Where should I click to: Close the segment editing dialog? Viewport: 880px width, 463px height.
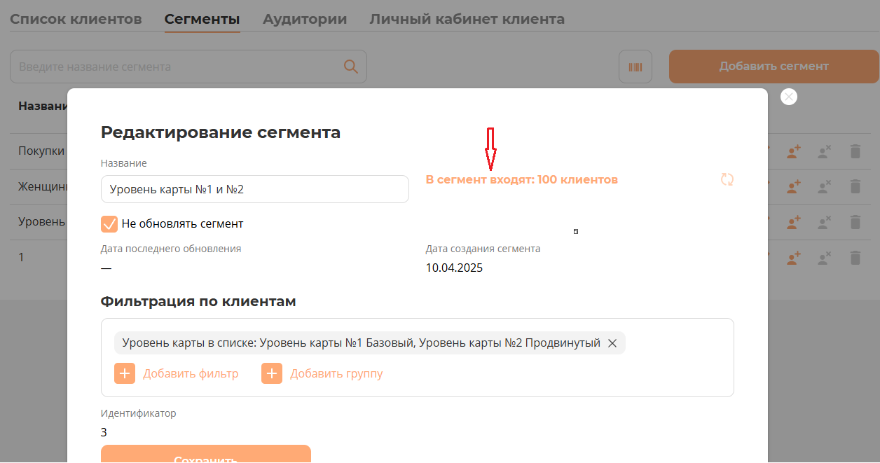(789, 97)
